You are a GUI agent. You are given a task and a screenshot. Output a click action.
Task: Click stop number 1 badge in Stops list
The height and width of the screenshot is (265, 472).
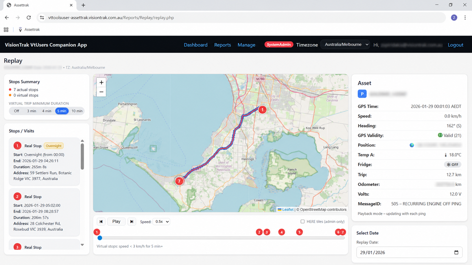17,146
